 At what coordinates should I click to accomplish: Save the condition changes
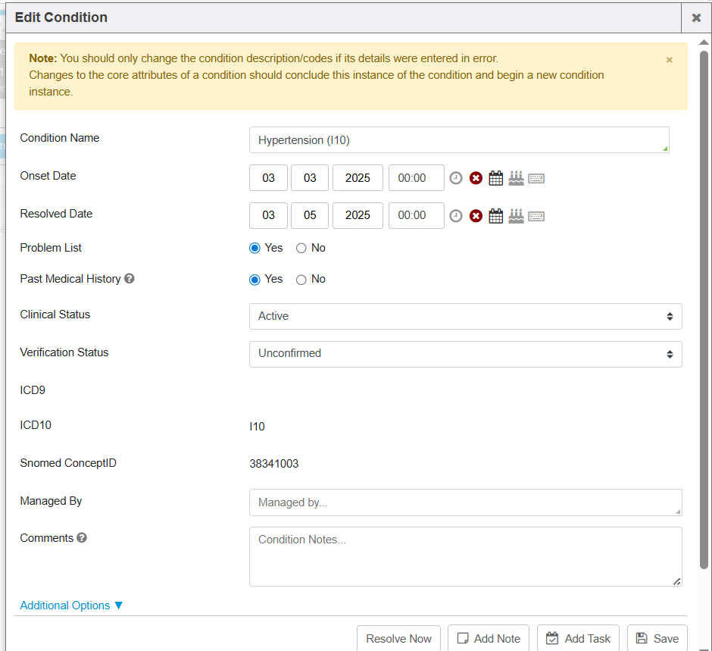coord(657,638)
